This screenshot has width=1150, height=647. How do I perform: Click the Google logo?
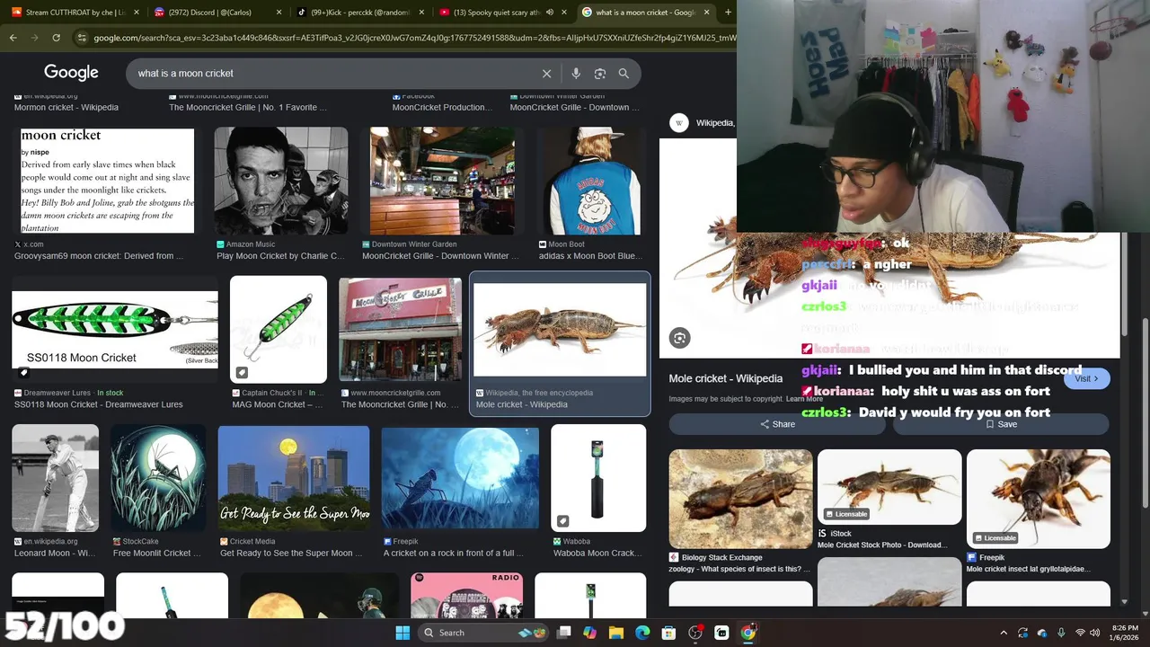(71, 73)
